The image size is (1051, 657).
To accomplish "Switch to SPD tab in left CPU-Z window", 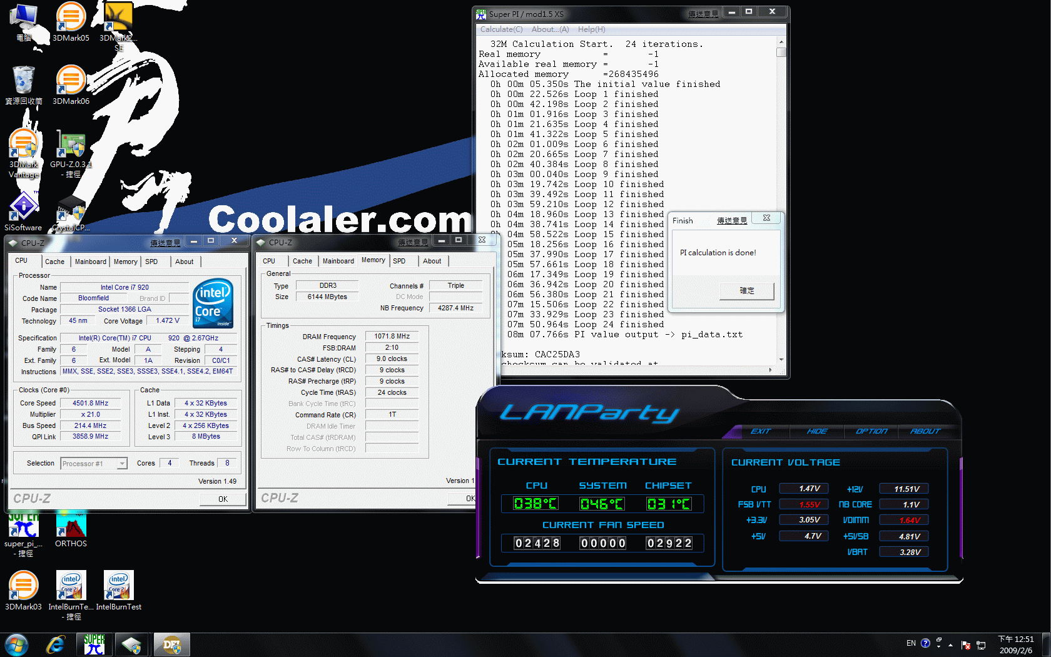I will [151, 262].
